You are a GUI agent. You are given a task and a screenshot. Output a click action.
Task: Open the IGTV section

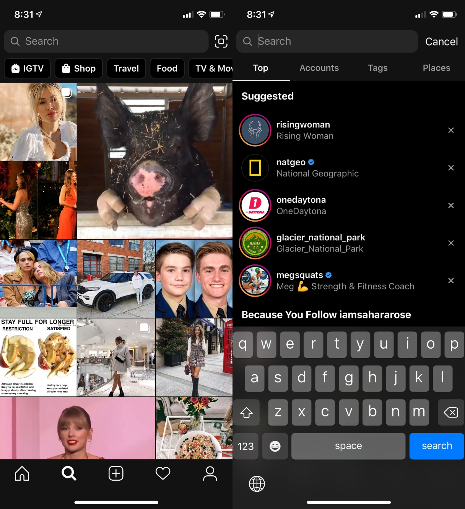[x=27, y=69]
